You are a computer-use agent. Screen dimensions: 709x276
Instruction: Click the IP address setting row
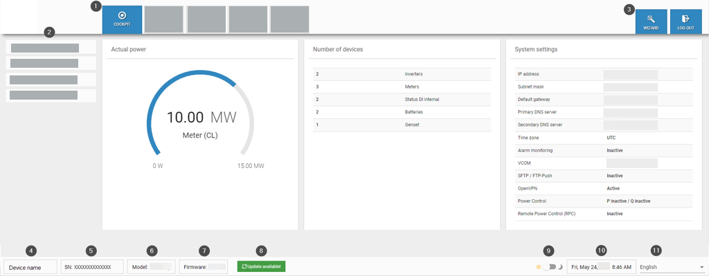pyautogui.click(x=604, y=74)
